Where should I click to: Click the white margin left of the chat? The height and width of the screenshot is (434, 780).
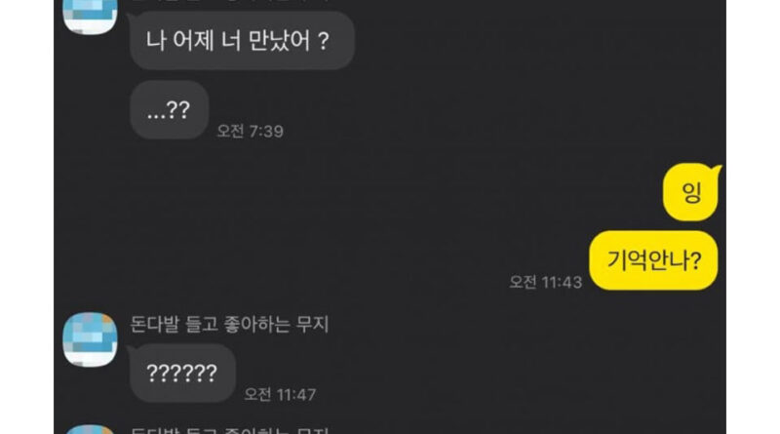(27, 217)
